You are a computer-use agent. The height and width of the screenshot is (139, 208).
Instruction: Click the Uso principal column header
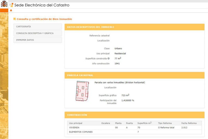click(x=76, y=123)
